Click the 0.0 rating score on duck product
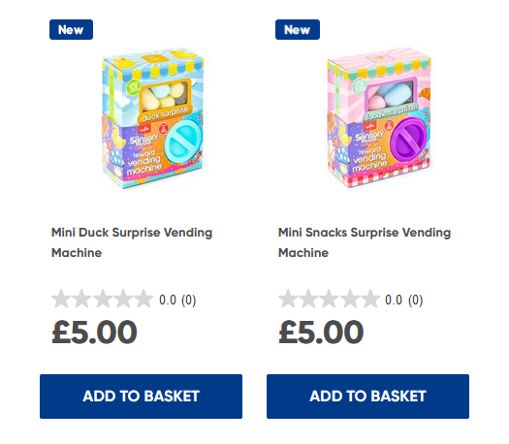 click(168, 301)
